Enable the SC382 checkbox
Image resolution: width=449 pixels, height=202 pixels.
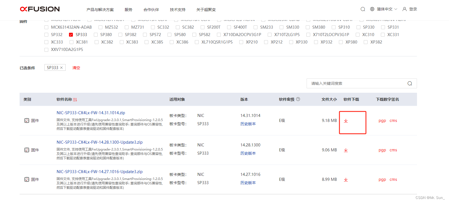(178, 27)
